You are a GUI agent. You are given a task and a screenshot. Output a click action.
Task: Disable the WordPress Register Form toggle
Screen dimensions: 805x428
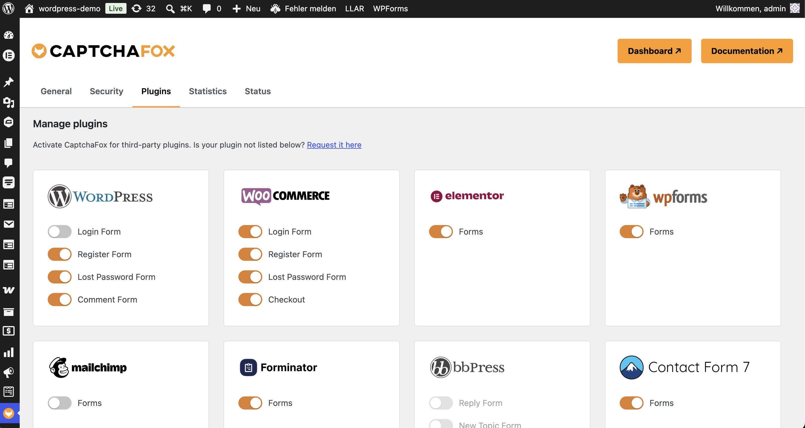60,255
